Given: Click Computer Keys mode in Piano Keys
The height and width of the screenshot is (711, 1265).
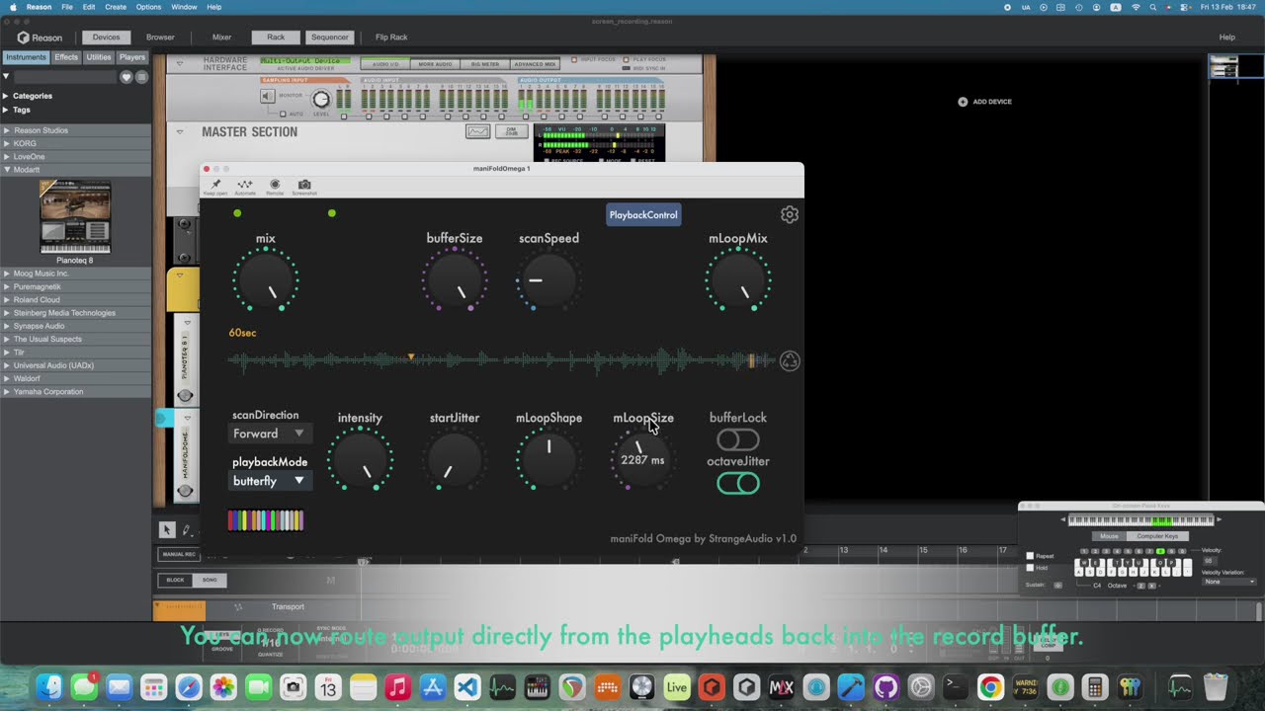Looking at the screenshot, I should [1157, 536].
